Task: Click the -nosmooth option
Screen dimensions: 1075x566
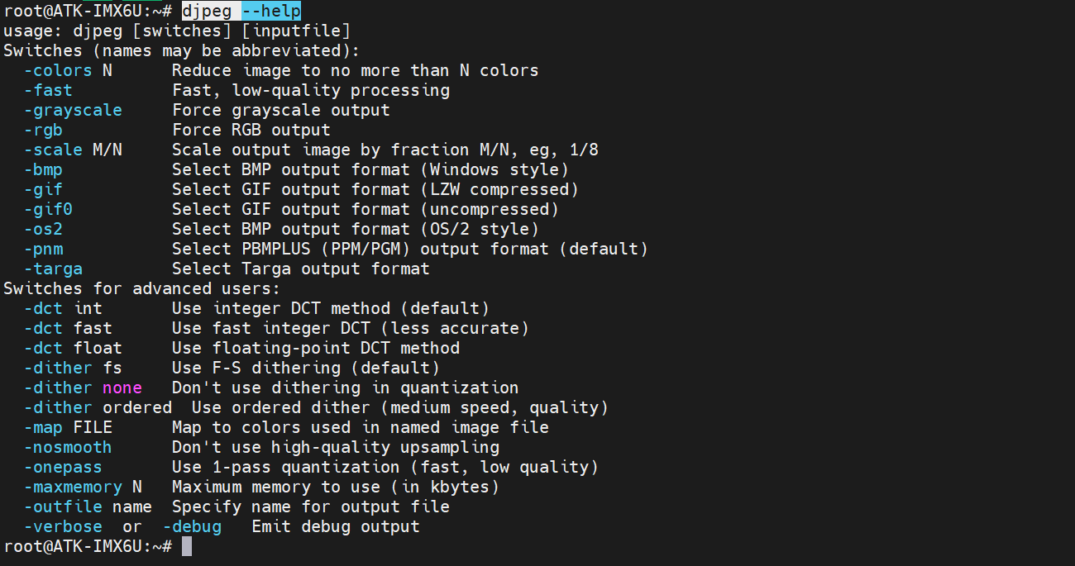Action: pos(67,447)
